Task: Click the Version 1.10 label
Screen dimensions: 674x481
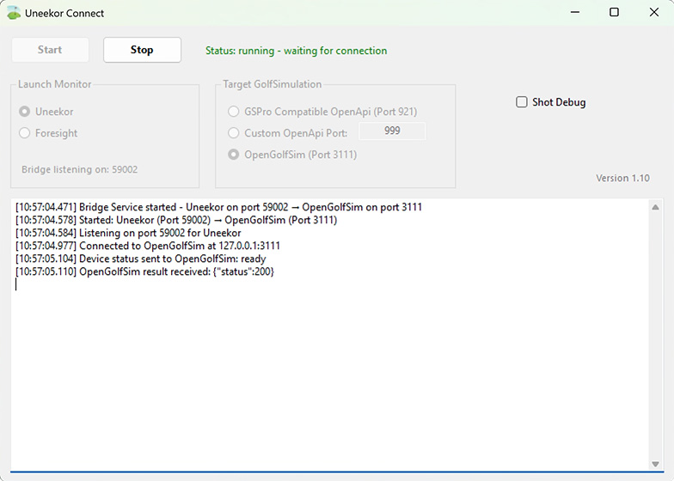Action: [622, 179]
